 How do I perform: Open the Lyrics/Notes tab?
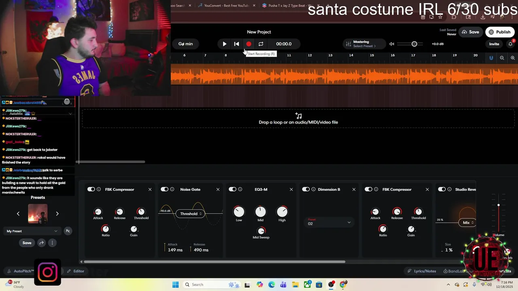421,271
